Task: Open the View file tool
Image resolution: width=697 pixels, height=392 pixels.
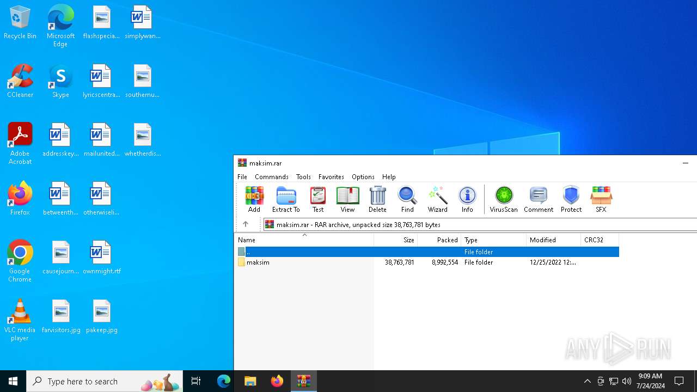Action: (347, 199)
